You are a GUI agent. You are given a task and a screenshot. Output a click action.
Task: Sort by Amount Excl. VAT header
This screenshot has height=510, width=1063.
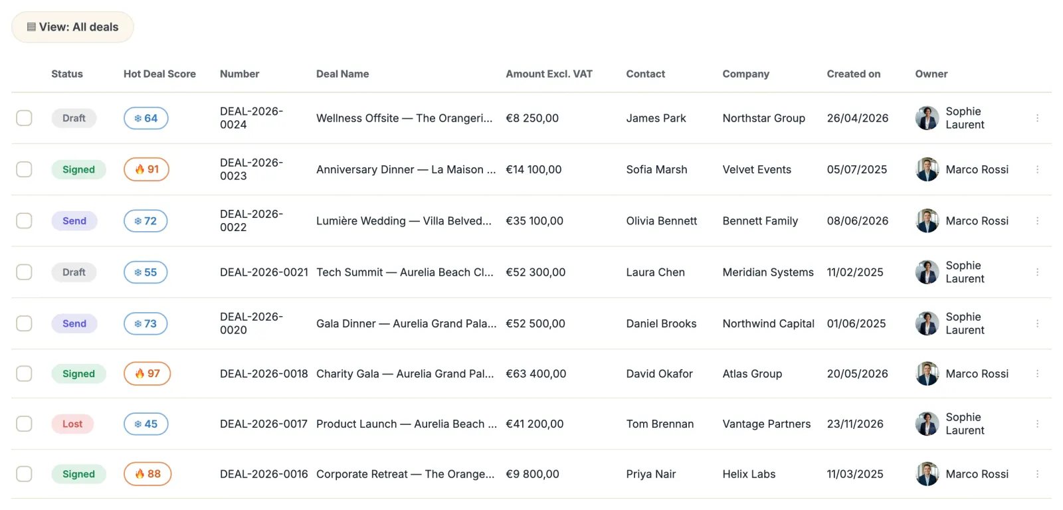(x=549, y=74)
